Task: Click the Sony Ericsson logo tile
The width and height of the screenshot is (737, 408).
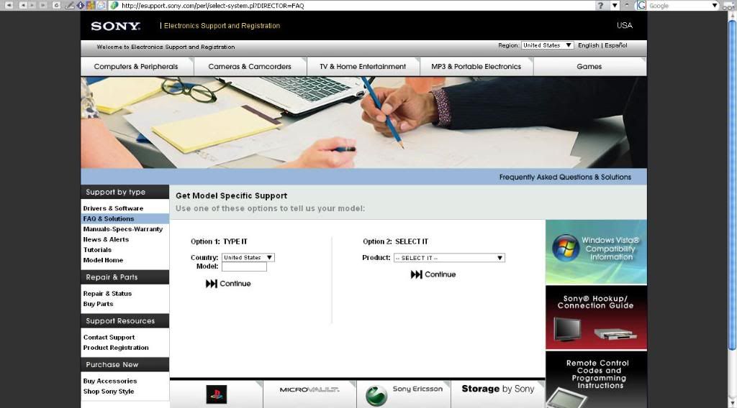Action: click(404, 394)
